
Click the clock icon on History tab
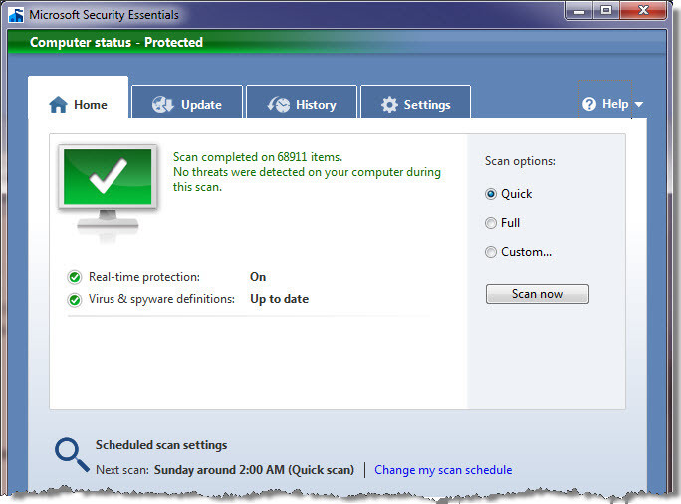tap(279, 105)
